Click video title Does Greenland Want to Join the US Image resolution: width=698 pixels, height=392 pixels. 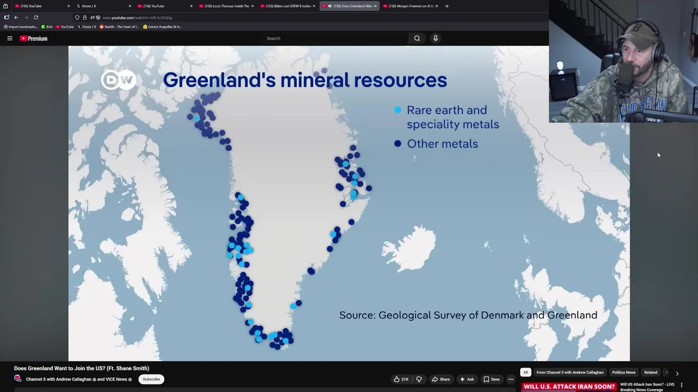82,369
